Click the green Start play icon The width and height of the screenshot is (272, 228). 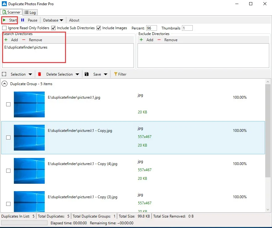tap(4, 20)
